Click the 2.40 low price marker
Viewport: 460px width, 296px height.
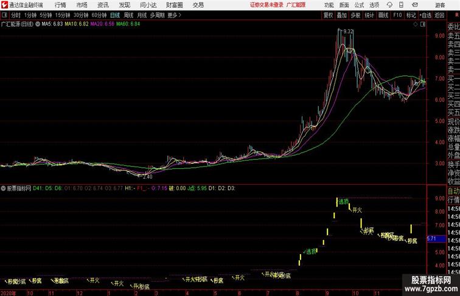(x=147, y=177)
